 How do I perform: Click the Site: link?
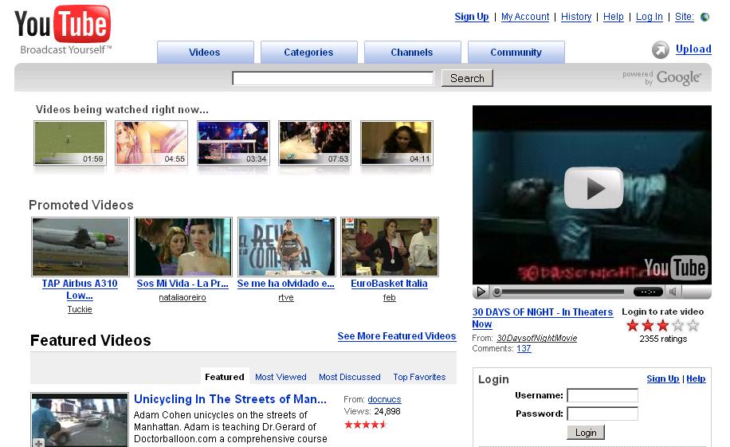(x=684, y=17)
